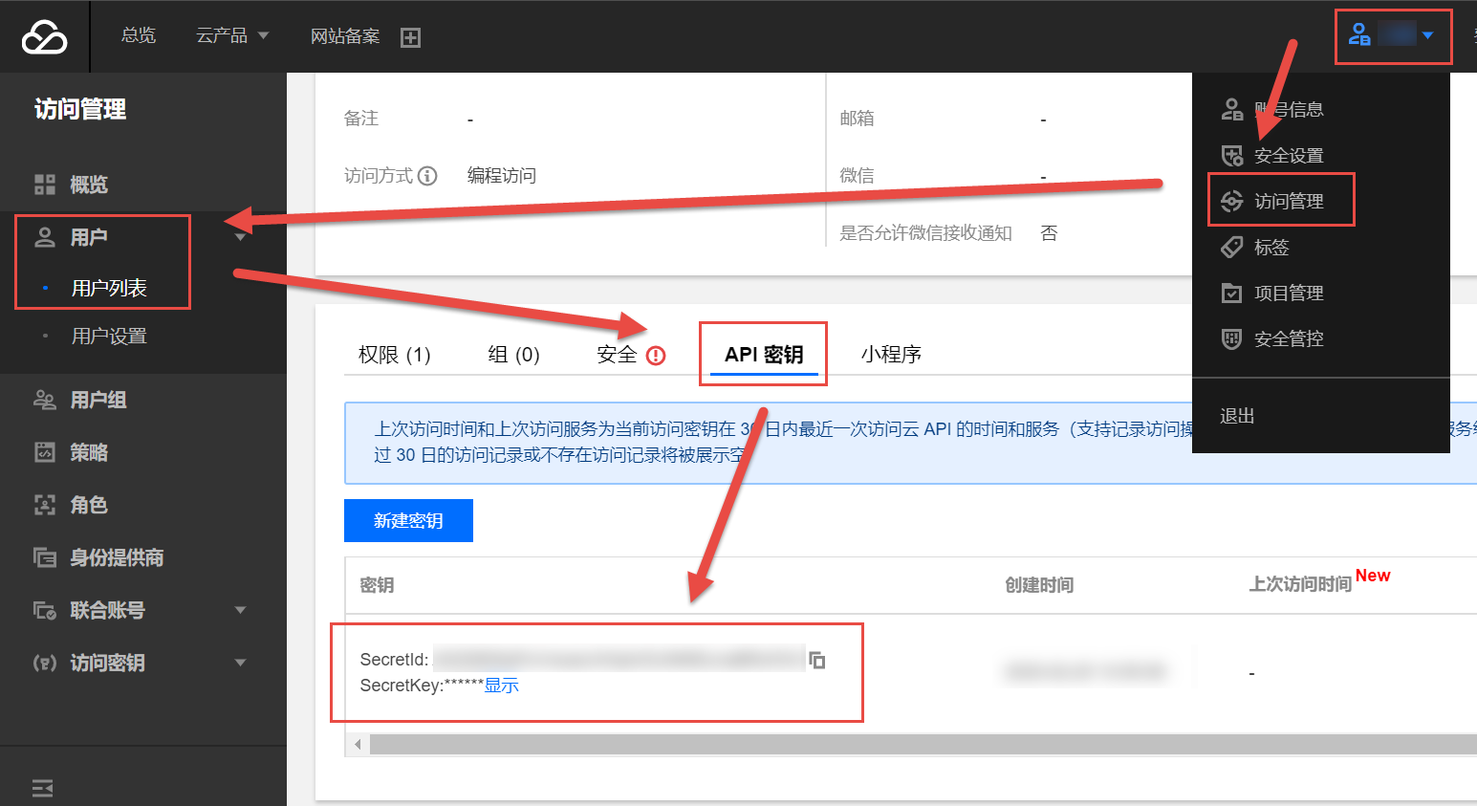Click the red warning icon on 安全 tab
This screenshot has width=1477, height=806.
[x=656, y=356]
